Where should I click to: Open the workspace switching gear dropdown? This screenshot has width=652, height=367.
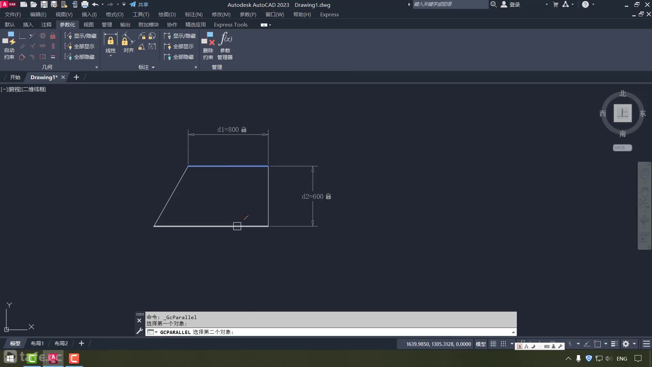tap(634, 344)
